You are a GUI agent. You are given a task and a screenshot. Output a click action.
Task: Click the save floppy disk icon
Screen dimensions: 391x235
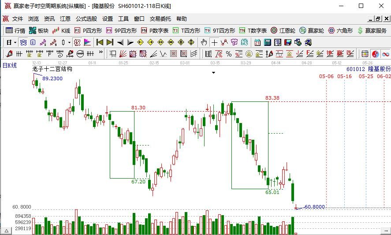click(288, 42)
